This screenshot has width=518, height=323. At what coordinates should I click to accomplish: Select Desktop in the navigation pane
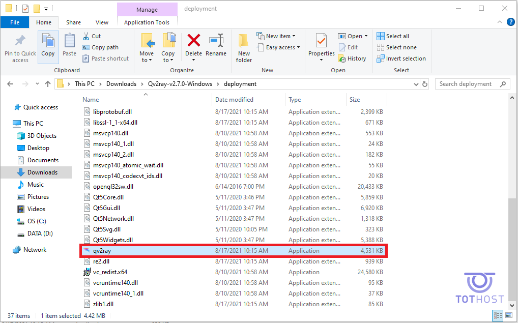click(38, 148)
